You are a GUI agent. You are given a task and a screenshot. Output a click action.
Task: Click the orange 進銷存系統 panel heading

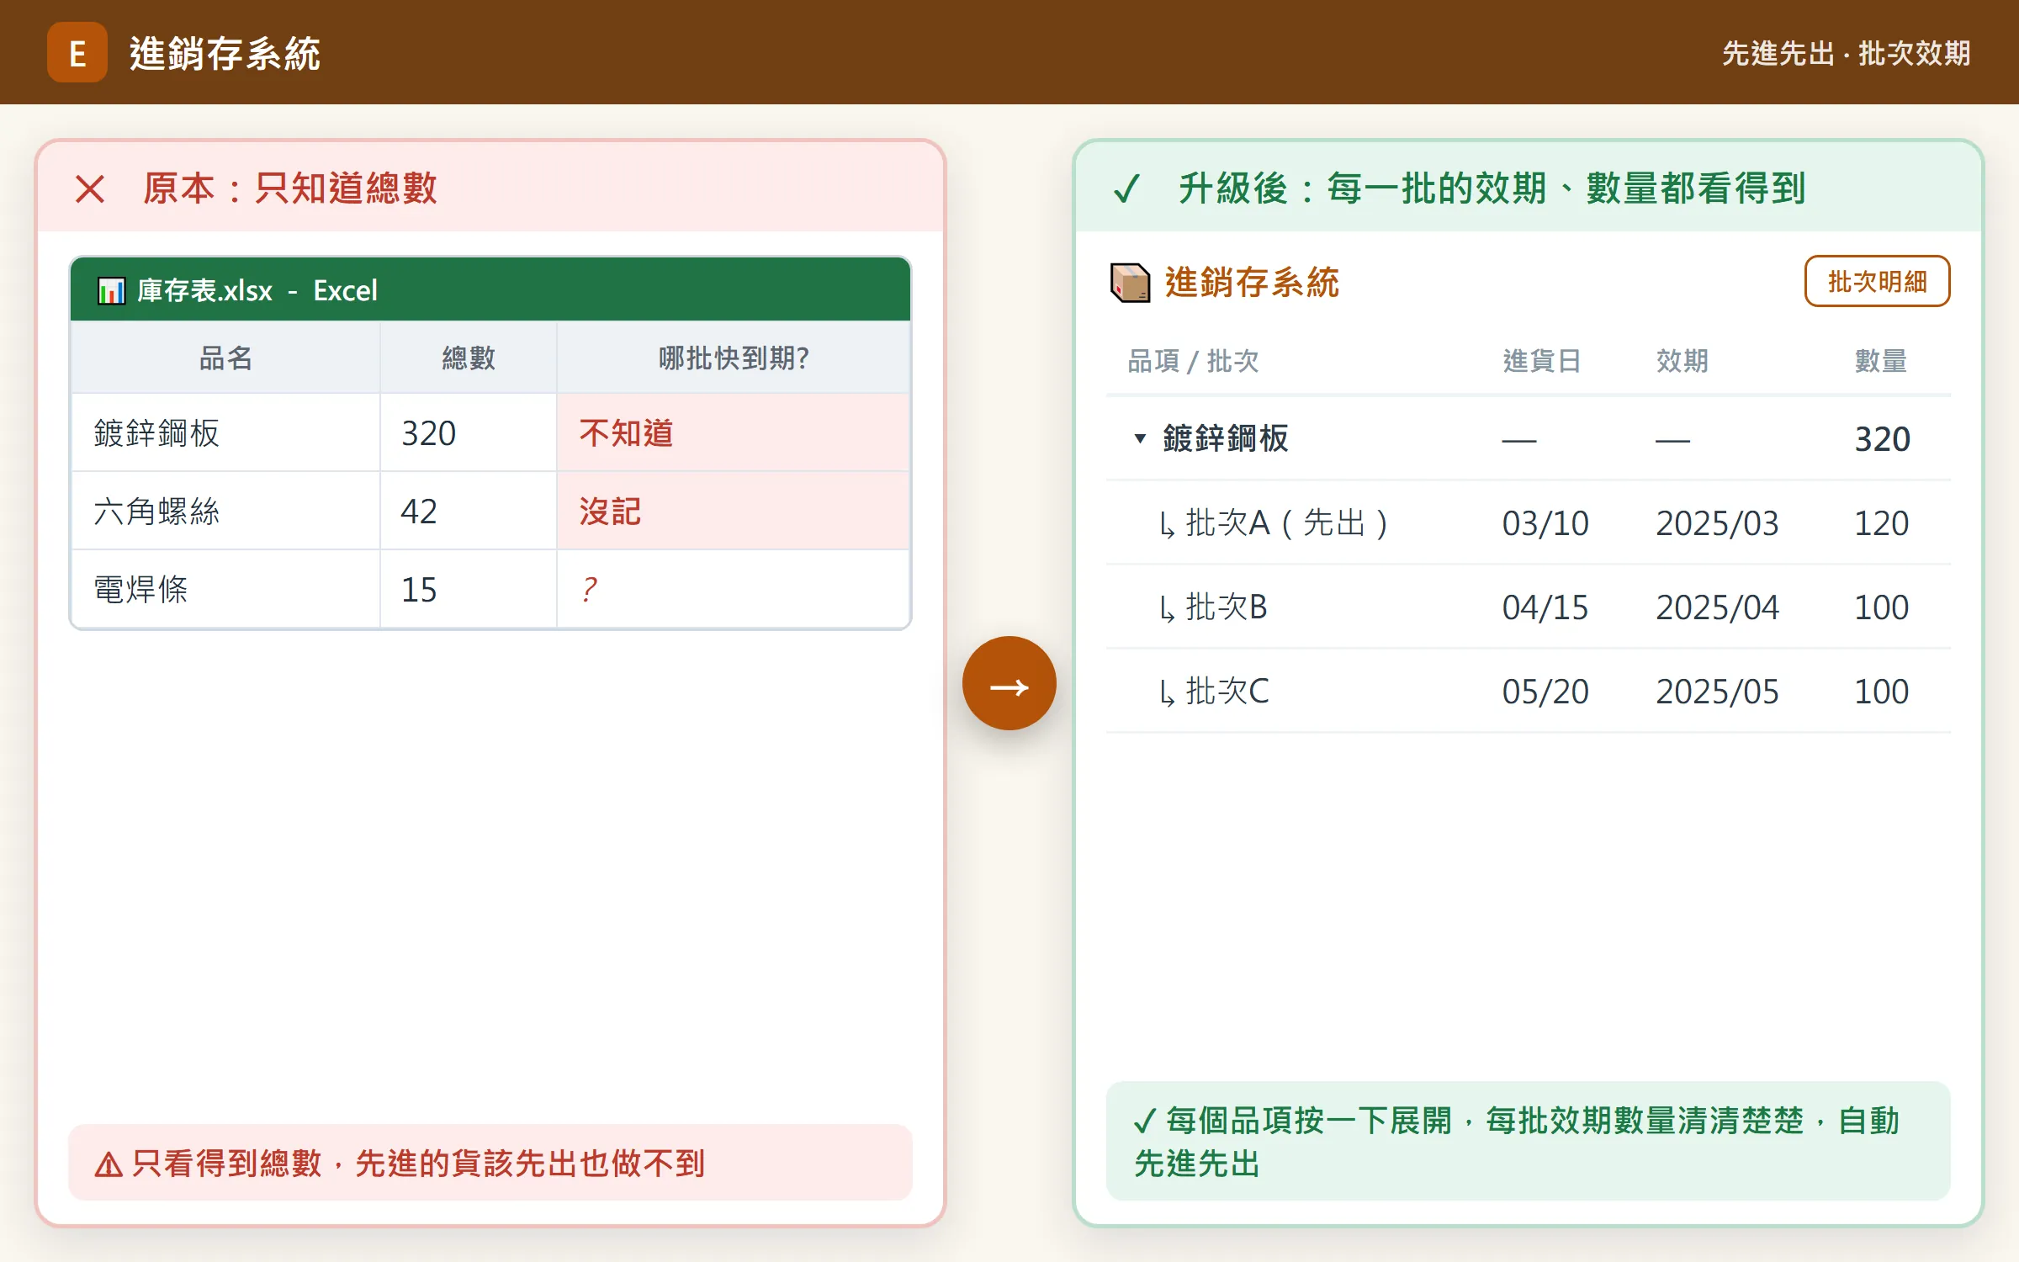click(1252, 283)
